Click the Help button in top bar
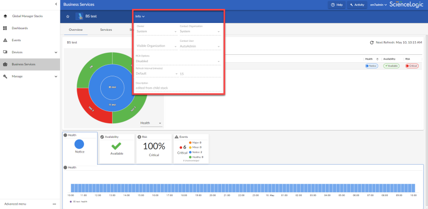 [337, 5]
